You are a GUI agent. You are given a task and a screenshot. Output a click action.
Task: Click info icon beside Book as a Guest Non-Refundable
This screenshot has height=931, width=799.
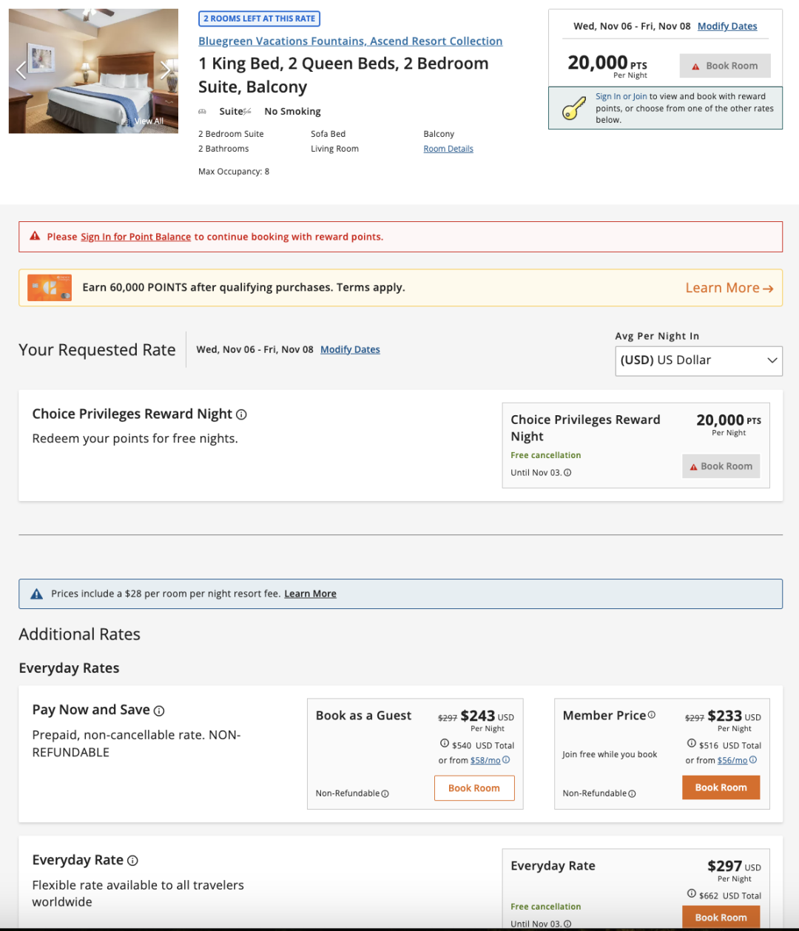[385, 794]
